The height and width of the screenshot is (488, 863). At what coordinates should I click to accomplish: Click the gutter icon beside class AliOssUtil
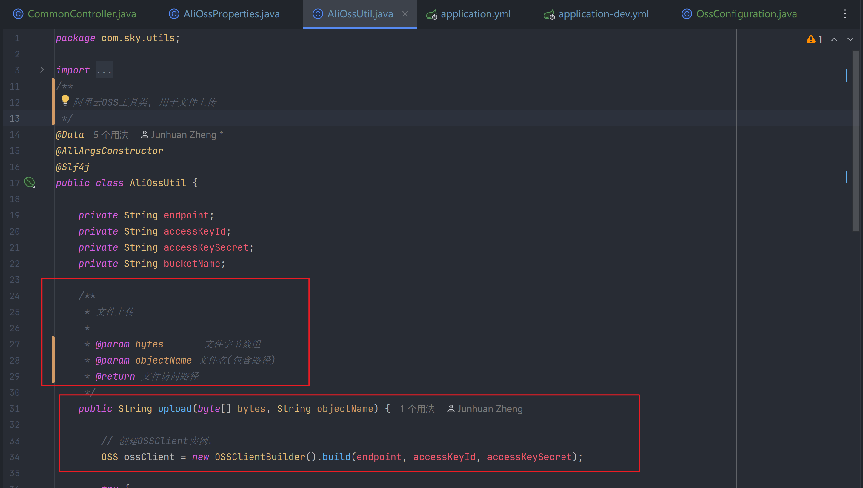tap(30, 183)
